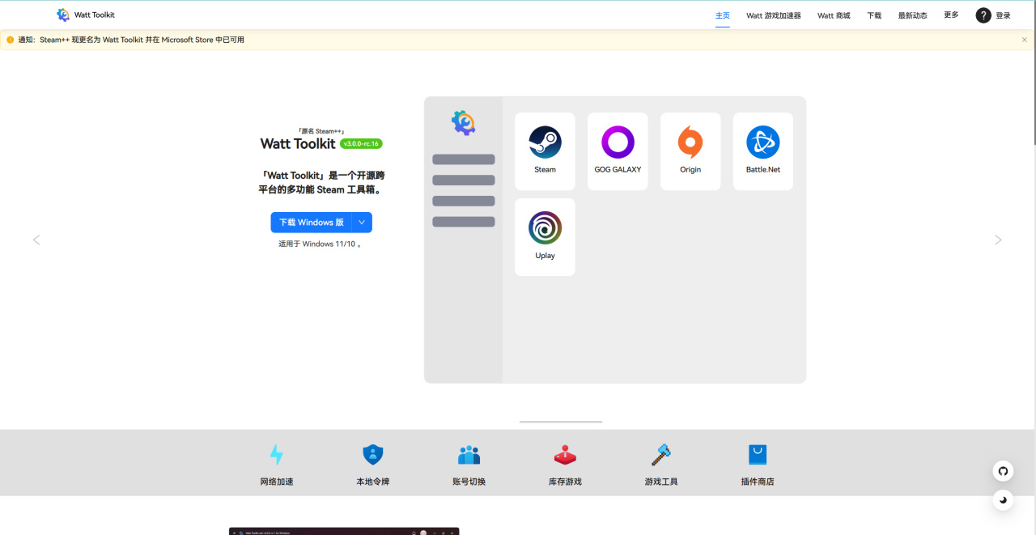Click the lightning 网络加速 icon
This screenshot has width=1036, height=535.
point(277,455)
